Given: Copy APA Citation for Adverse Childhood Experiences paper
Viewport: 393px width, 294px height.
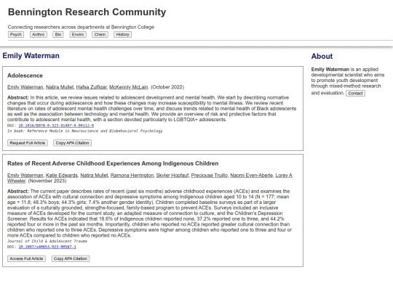Looking at the screenshot, I should (x=71, y=258).
